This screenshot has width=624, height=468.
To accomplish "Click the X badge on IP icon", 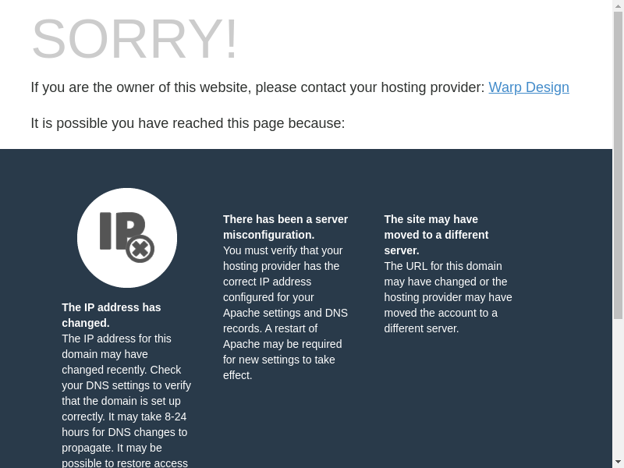I will (x=140, y=249).
